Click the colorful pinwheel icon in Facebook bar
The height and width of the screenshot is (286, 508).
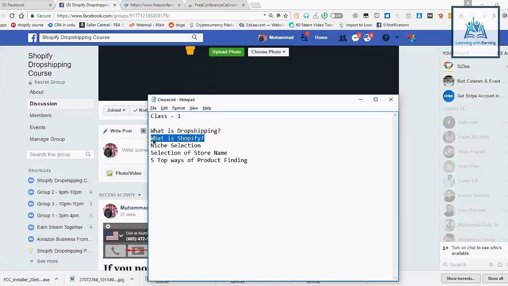click(411, 37)
